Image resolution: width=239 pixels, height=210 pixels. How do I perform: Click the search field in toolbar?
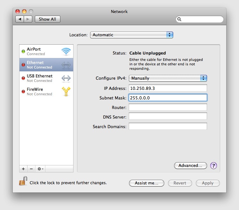(x=200, y=19)
